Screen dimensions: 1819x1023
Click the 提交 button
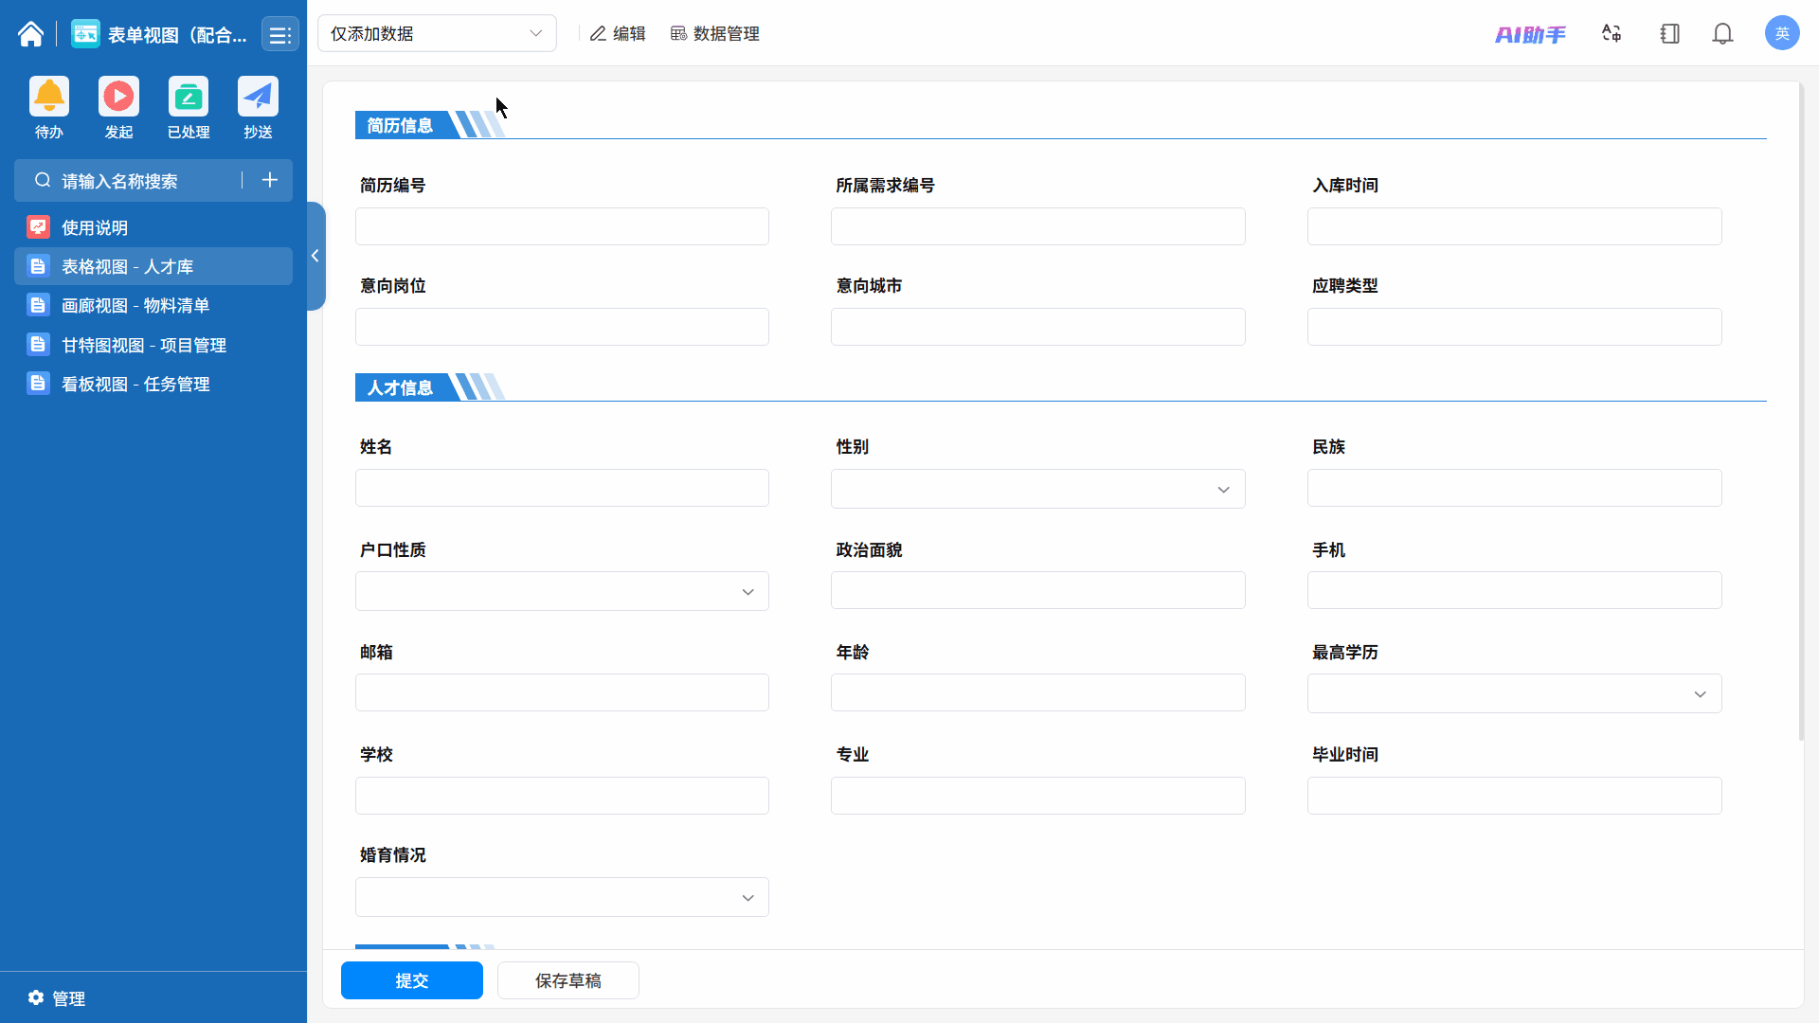click(x=411, y=980)
